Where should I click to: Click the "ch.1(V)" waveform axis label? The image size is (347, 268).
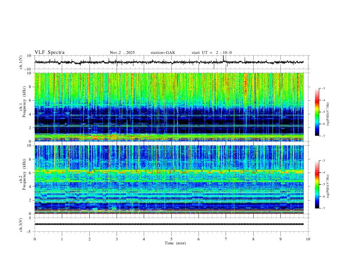pyautogui.click(x=21, y=62)
